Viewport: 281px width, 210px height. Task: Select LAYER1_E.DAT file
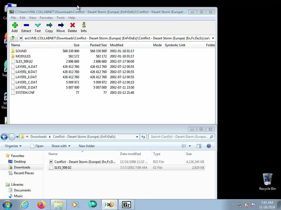pos(26,77)
